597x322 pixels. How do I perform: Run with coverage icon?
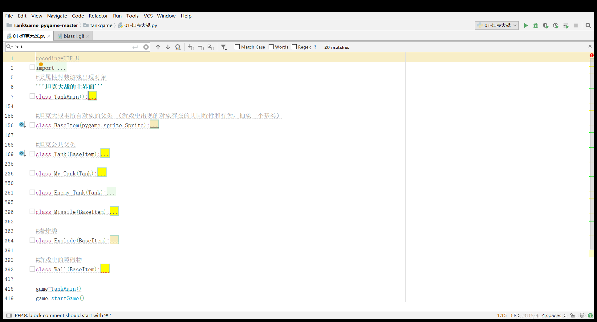tap(546, 26)
